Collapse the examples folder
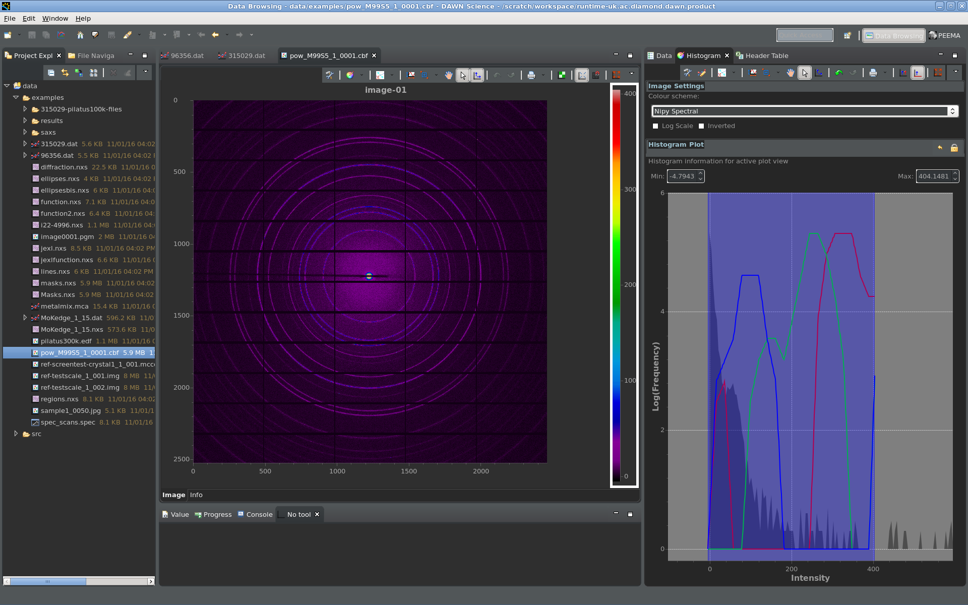 tap(16, 97)
